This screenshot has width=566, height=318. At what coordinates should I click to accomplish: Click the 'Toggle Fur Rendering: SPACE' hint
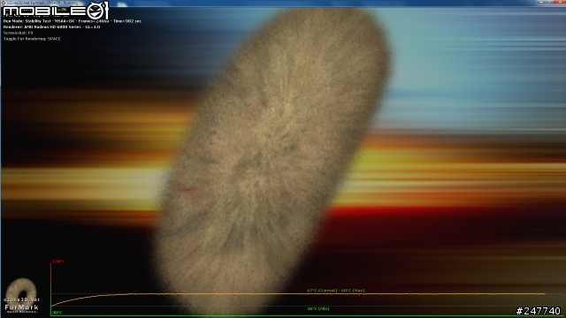click(x=32, y=39)
